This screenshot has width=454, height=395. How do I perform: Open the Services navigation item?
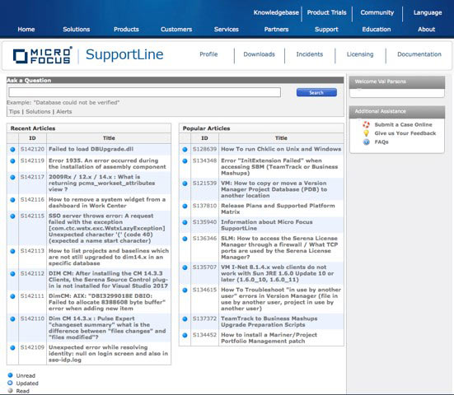[x=227, y=29]
